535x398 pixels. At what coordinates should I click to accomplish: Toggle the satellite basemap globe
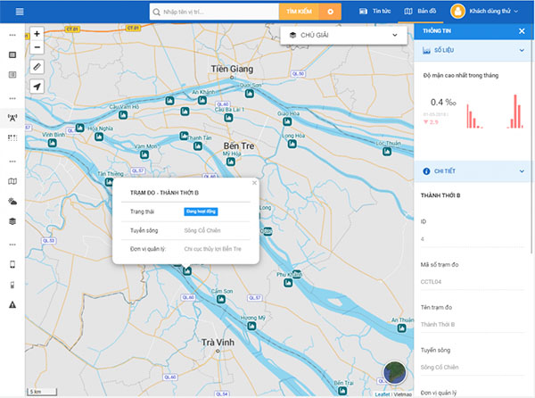point(395,375)
